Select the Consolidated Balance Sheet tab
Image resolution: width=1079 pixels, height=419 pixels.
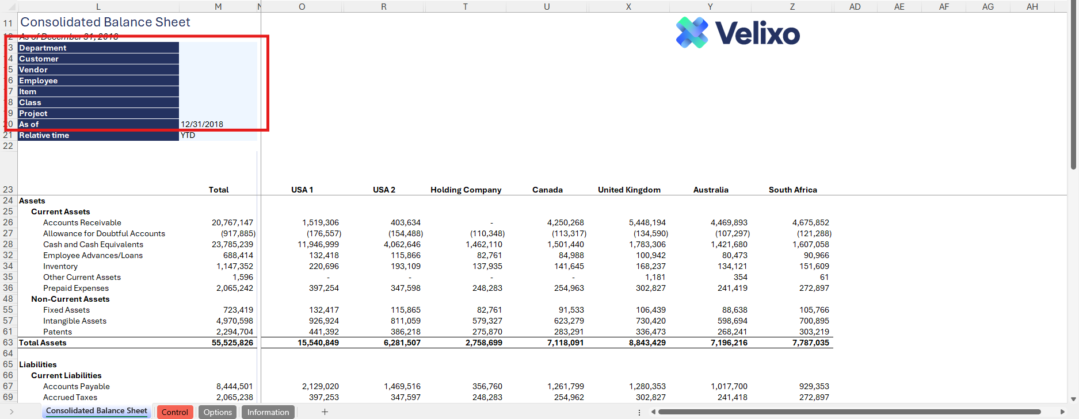point(97,411)
